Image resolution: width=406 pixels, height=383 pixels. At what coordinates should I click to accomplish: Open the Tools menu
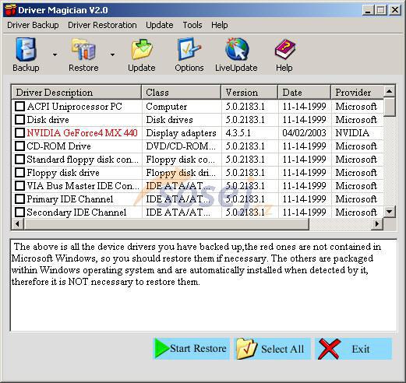point(192,25)
